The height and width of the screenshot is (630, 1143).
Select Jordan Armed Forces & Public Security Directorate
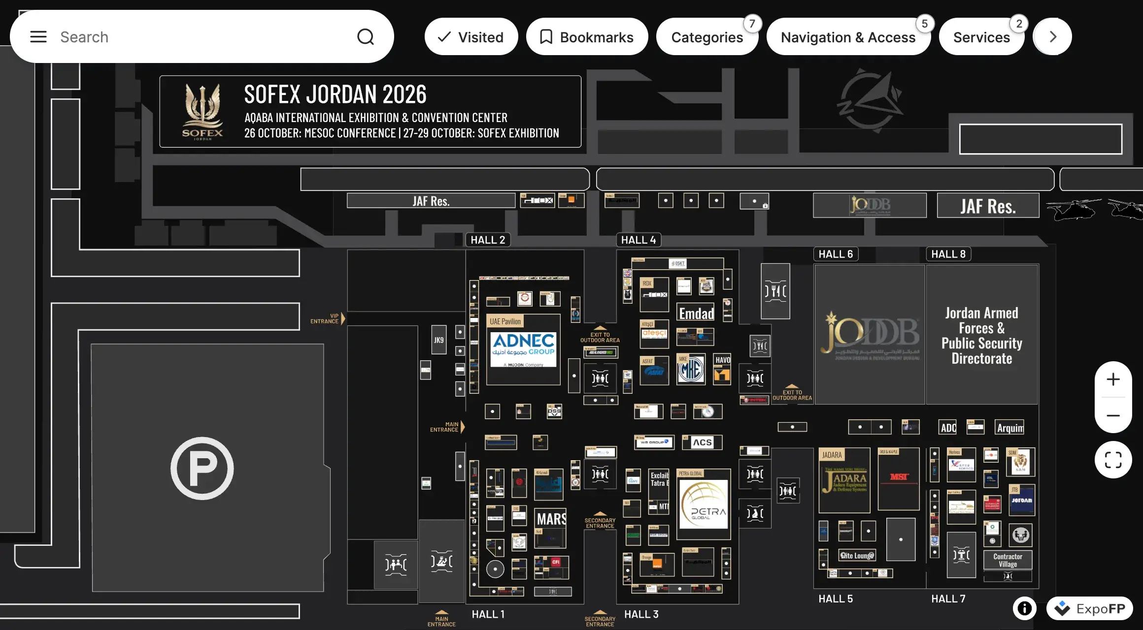point(981,335)
